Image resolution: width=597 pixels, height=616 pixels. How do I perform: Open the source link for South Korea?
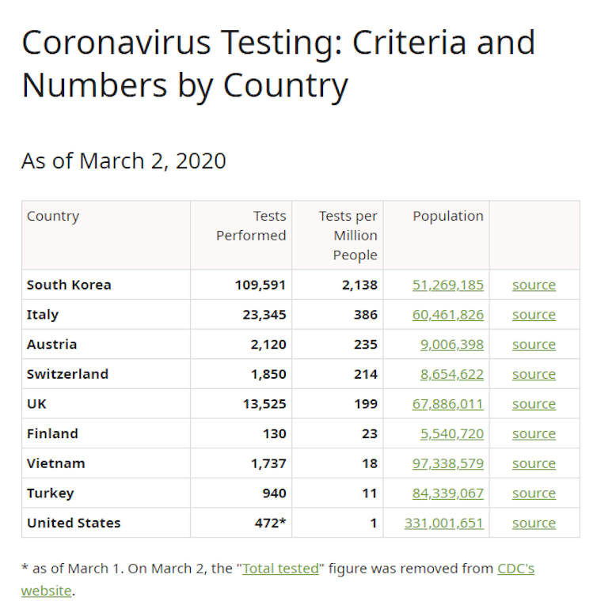534,285
